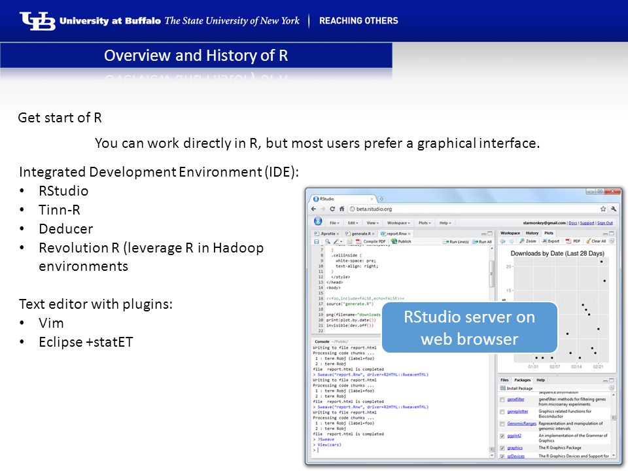
Task: Open the Support link
Action: coord(587,223)
